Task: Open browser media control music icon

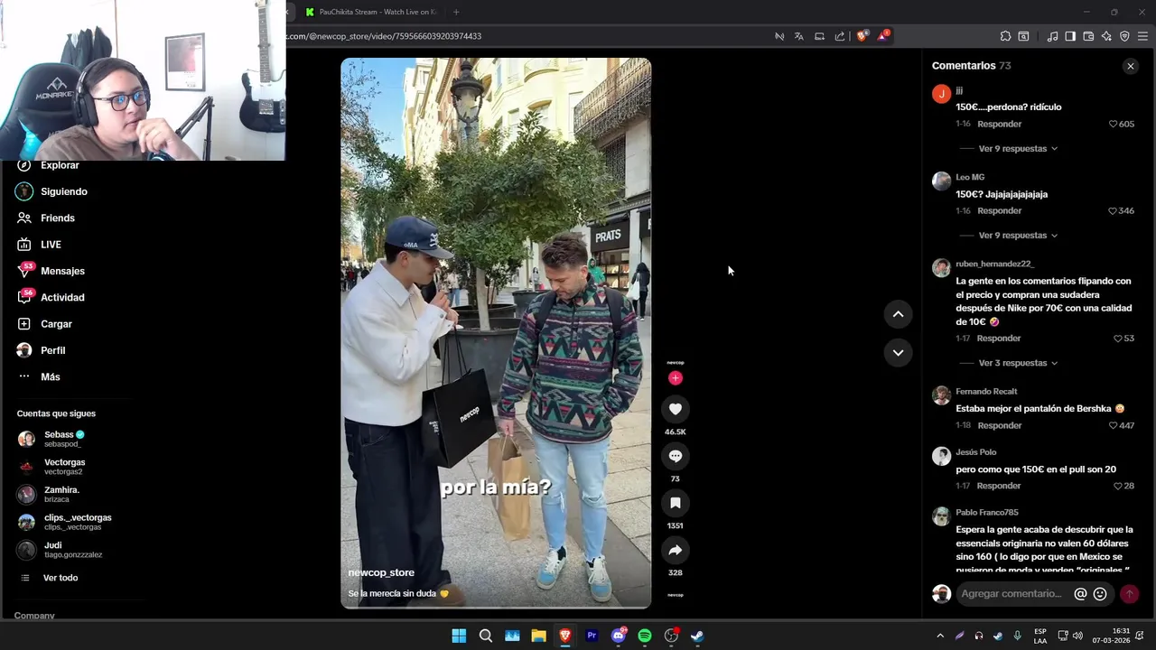Action: [x=1052, y=36]
